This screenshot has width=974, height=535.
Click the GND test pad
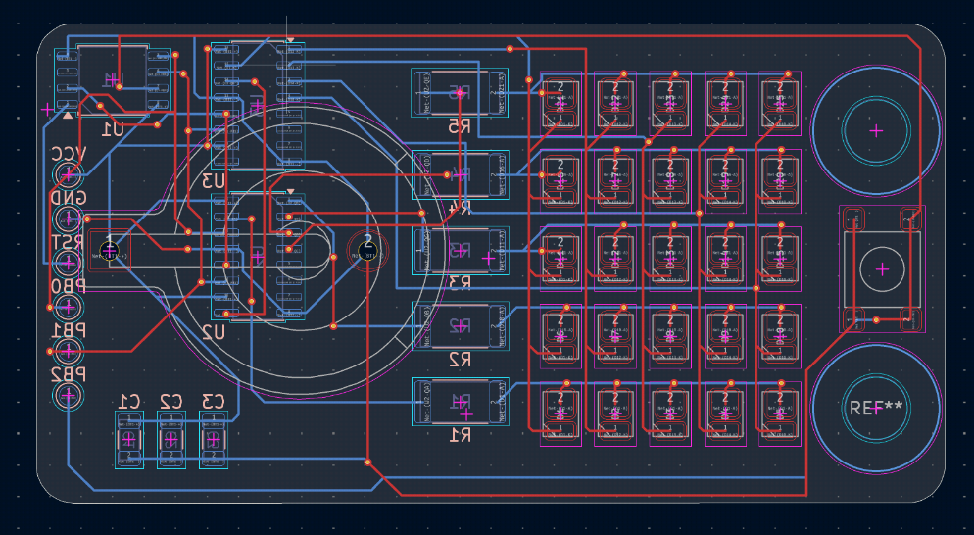(69, 219)
